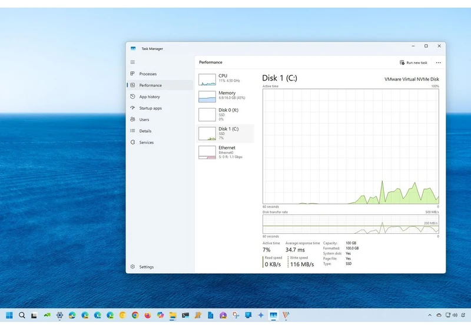Select the Memory performance item

tap(225, 96)
